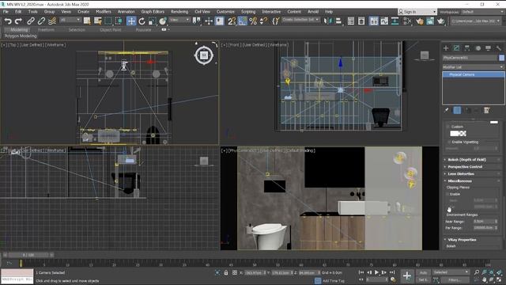Screen dimensions: 506x285
Task: Click the object color swatch beside name
Action: [x=501, y=58]
